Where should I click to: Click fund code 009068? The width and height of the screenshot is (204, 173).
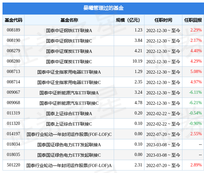coord(13,103)
